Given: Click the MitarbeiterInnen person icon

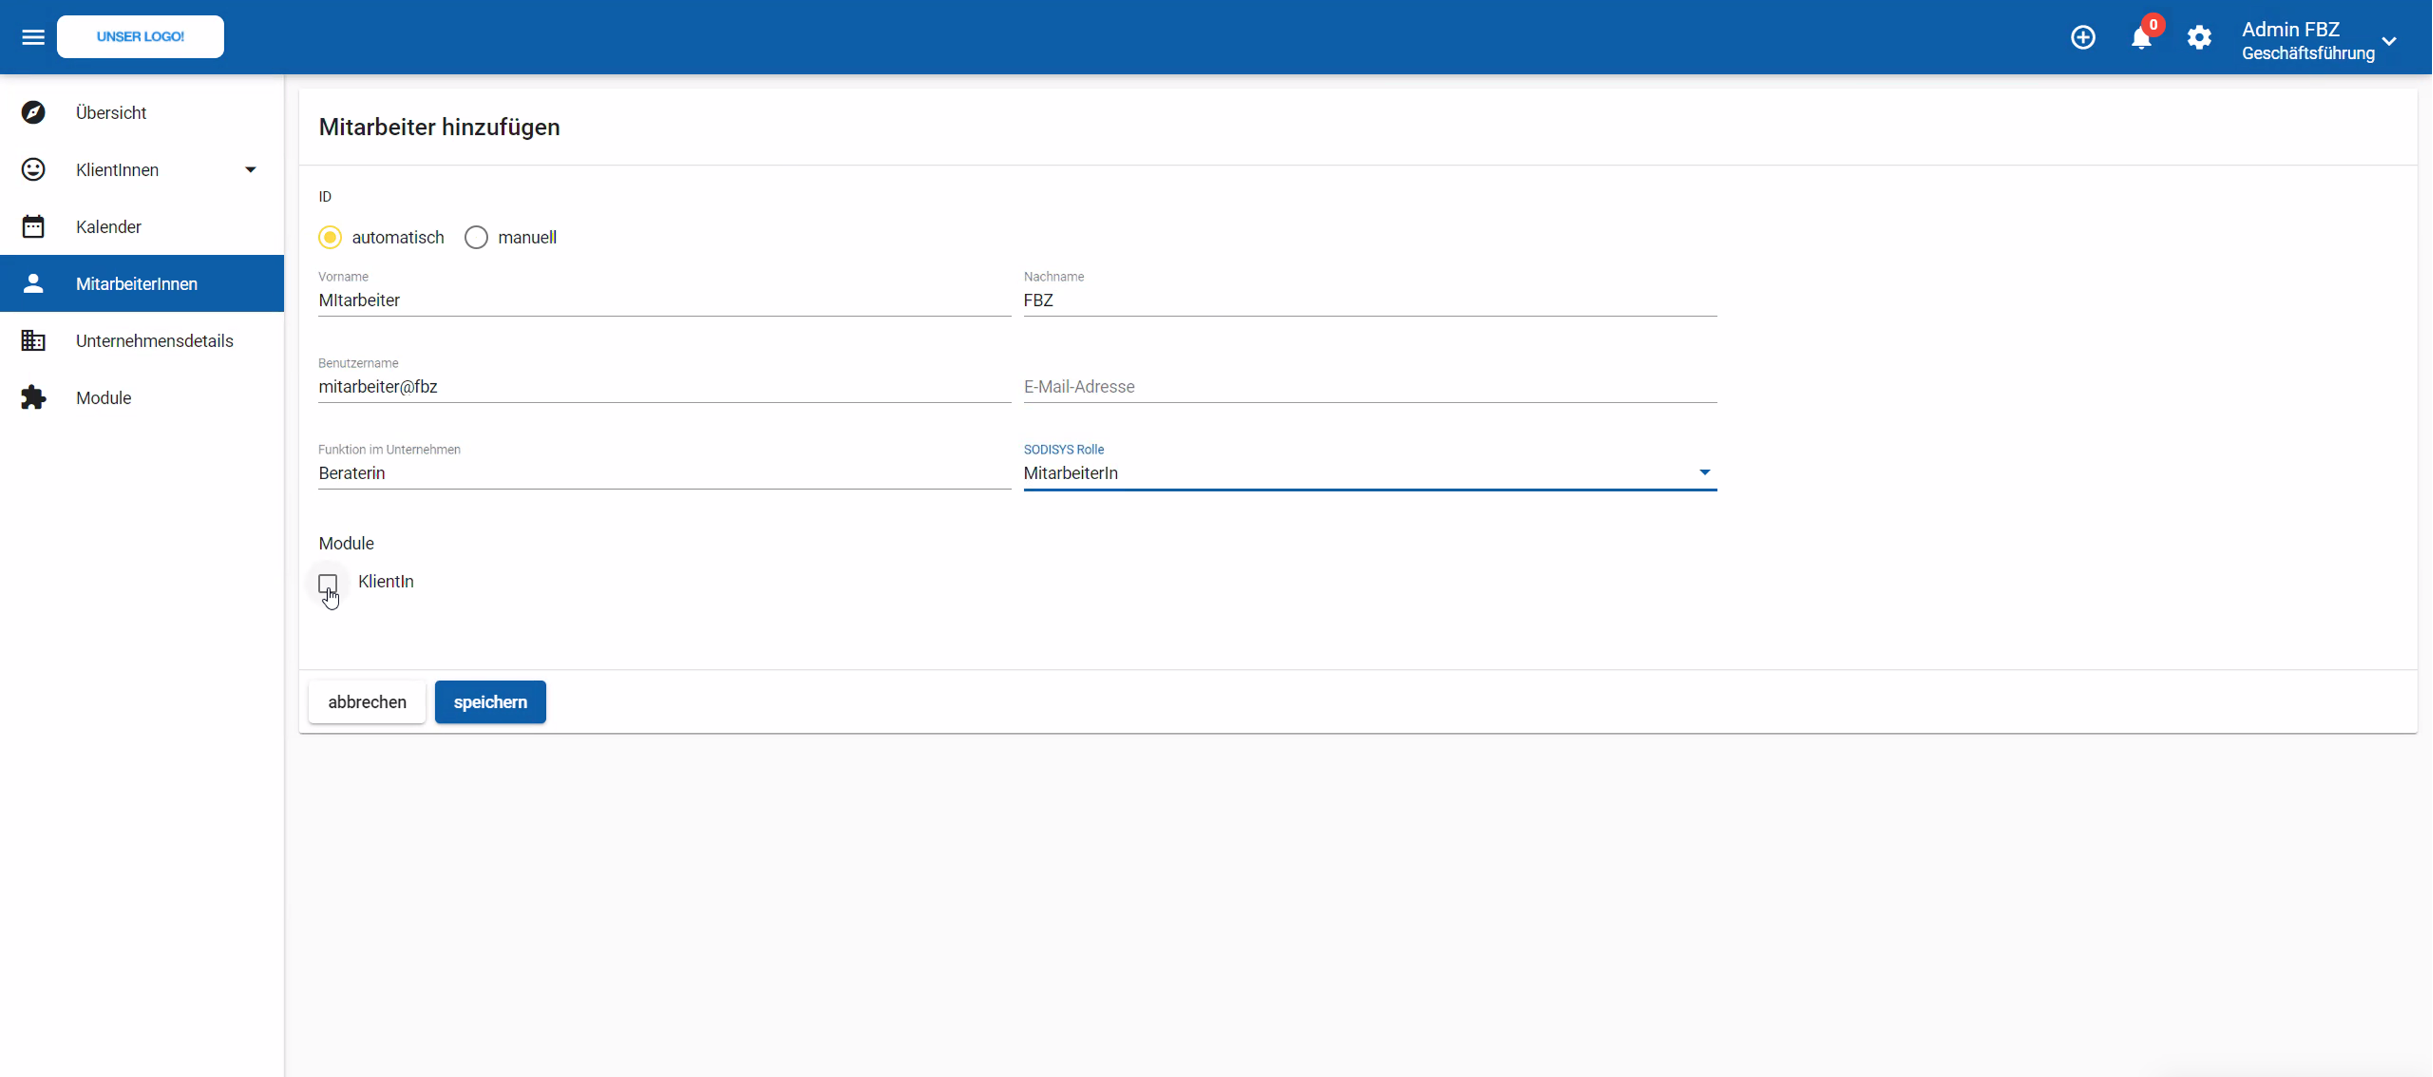Looking at the screenshot, I should pyautogui.click(x=33, y=283).
